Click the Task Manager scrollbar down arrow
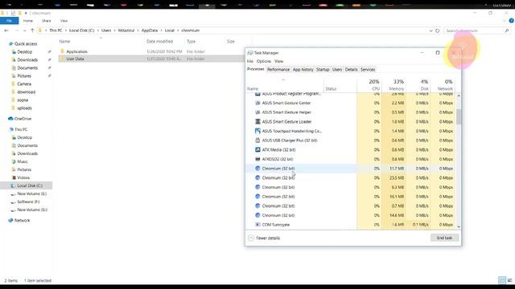Viewport: 515px width, 289px height. 459,226
